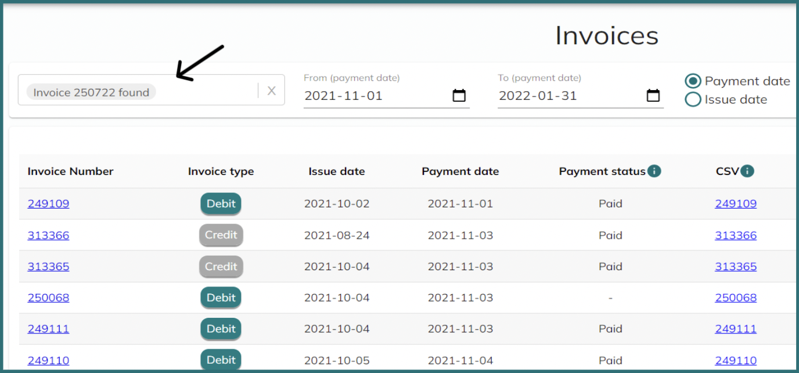Open invoice number 313365 link
Screen dimensions: 799x373
pos(48,267)
